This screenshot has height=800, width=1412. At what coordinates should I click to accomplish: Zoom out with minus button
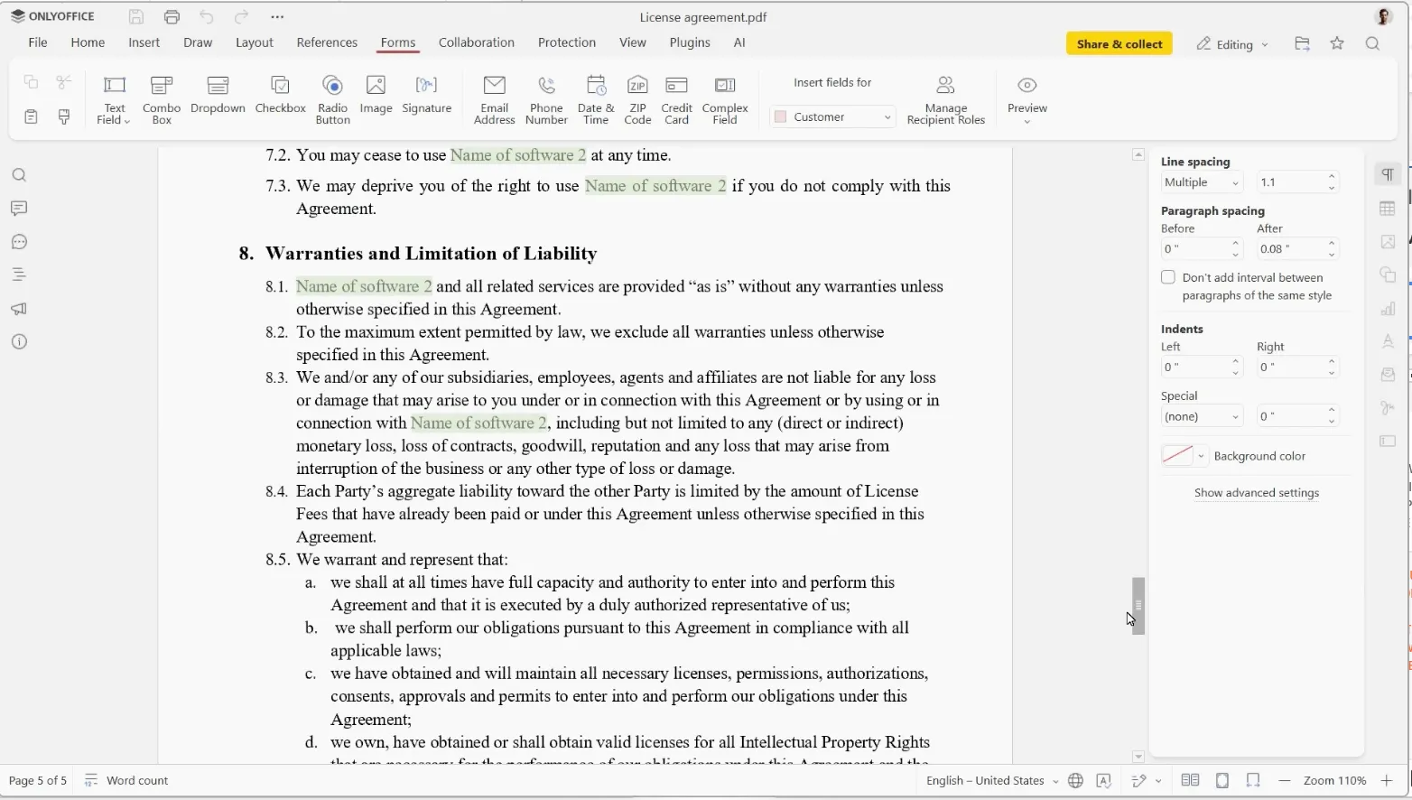1285,781
